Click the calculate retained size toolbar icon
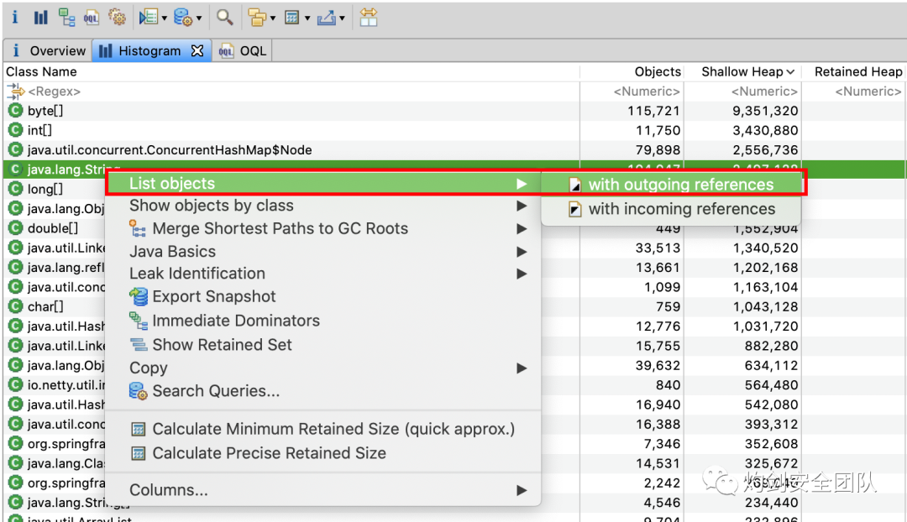This screenshot has height=522, width=907. click(291, 18)
